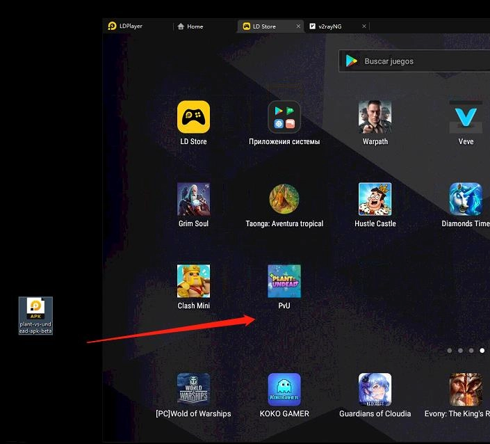Launch Hustle Castle game
The height and width of the screenshot is (444, 490).
point(375,199)
